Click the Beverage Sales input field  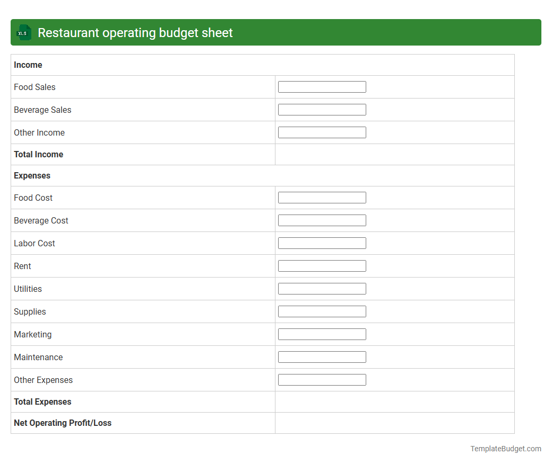322,109
